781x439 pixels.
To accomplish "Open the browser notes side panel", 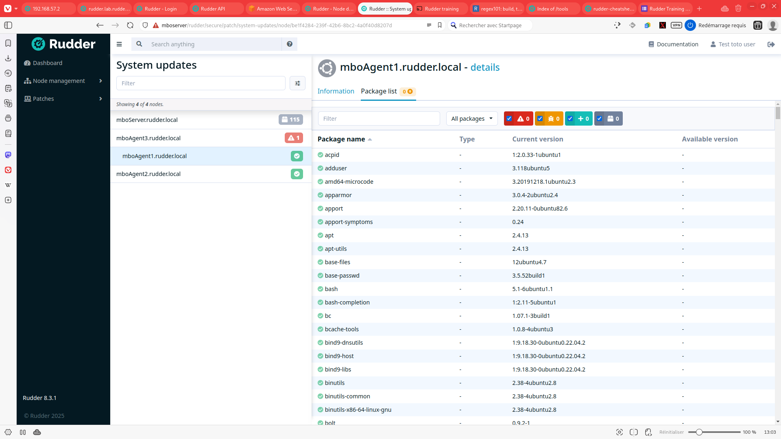I will point(8,88).
